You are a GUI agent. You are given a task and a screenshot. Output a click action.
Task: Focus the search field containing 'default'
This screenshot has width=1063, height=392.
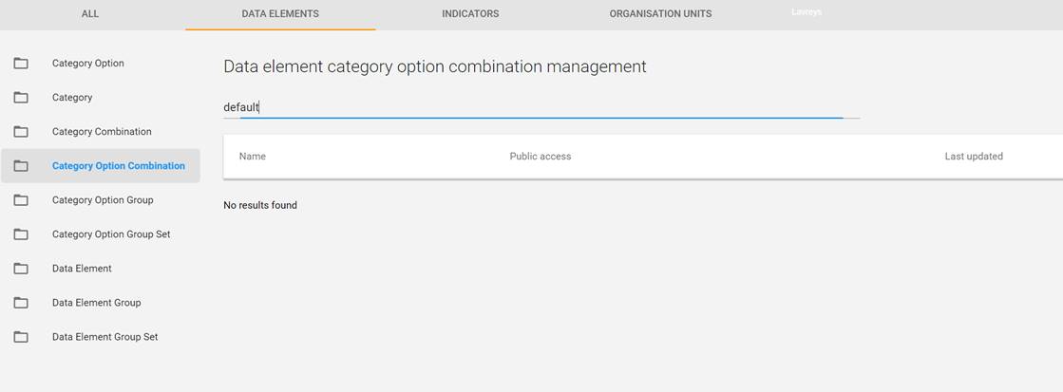541,107
